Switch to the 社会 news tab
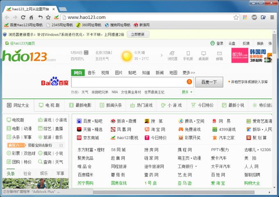This screenshot has height=197, width=279. (x=27, y=173)
